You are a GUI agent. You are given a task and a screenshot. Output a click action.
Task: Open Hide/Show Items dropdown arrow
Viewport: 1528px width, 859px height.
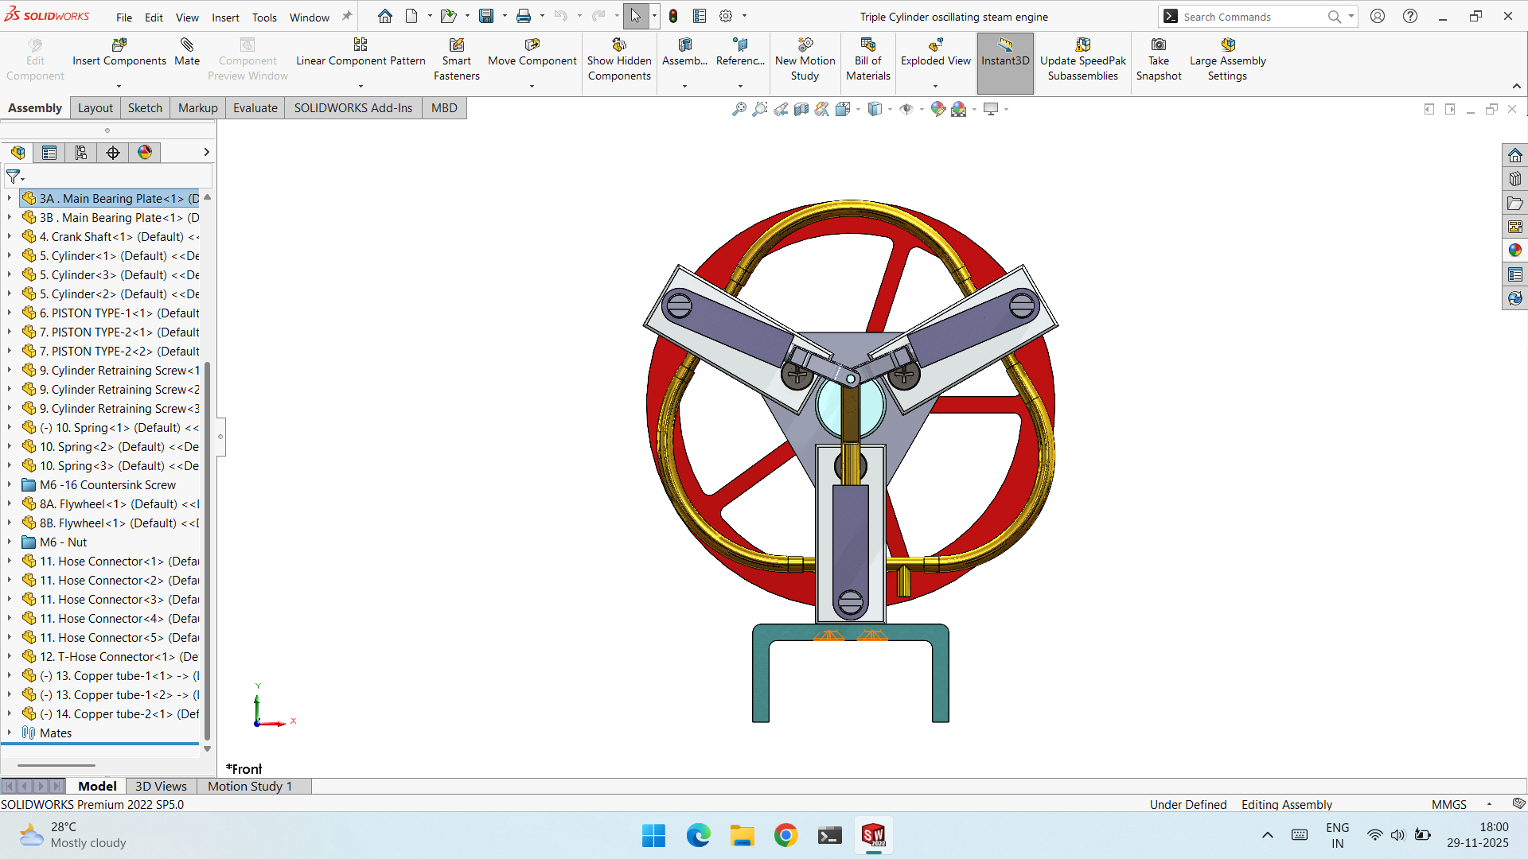tap(922, 110)
